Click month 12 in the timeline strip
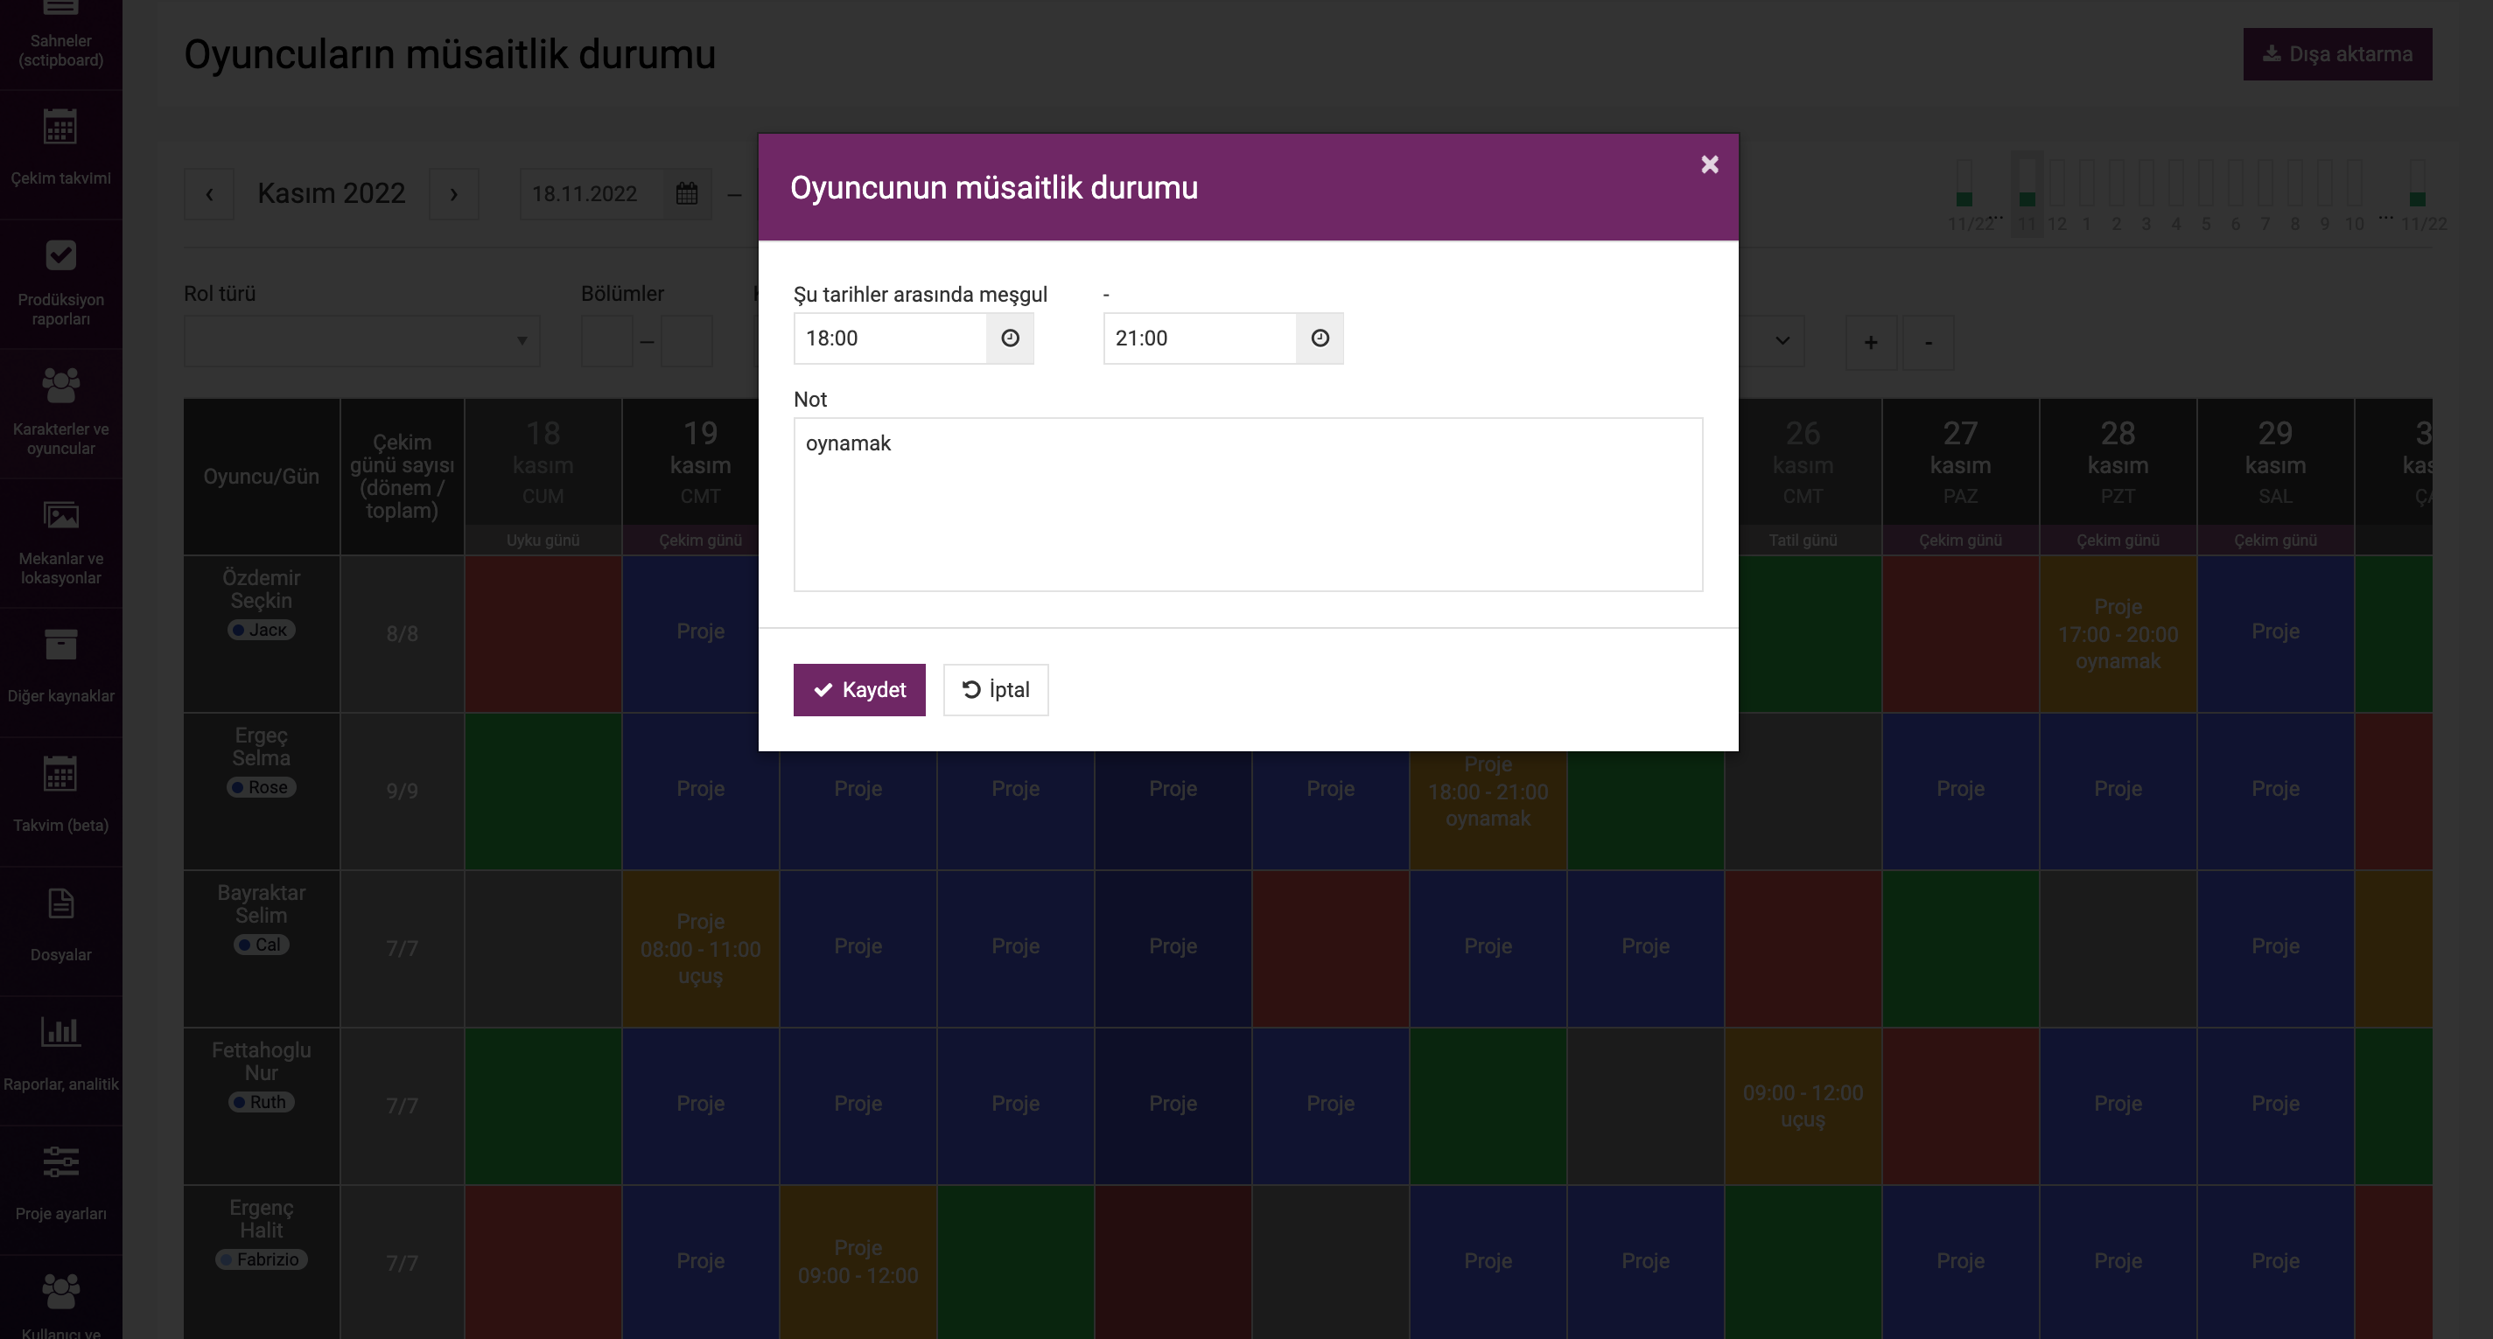2493x1339 pixels. (2056, 199)
